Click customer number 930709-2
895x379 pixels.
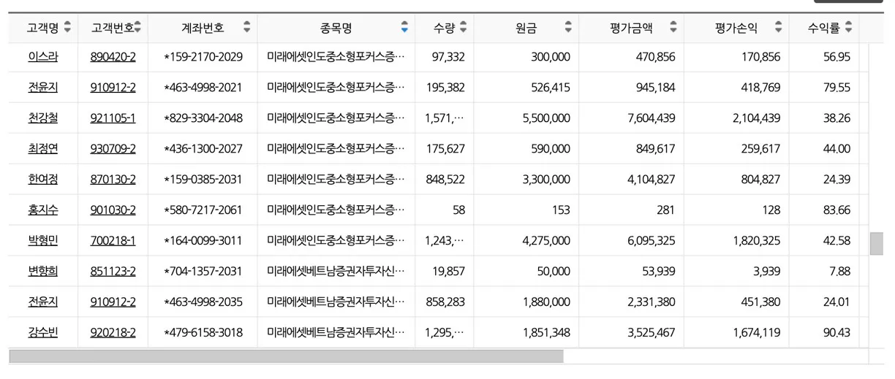(x=113, y=148)
